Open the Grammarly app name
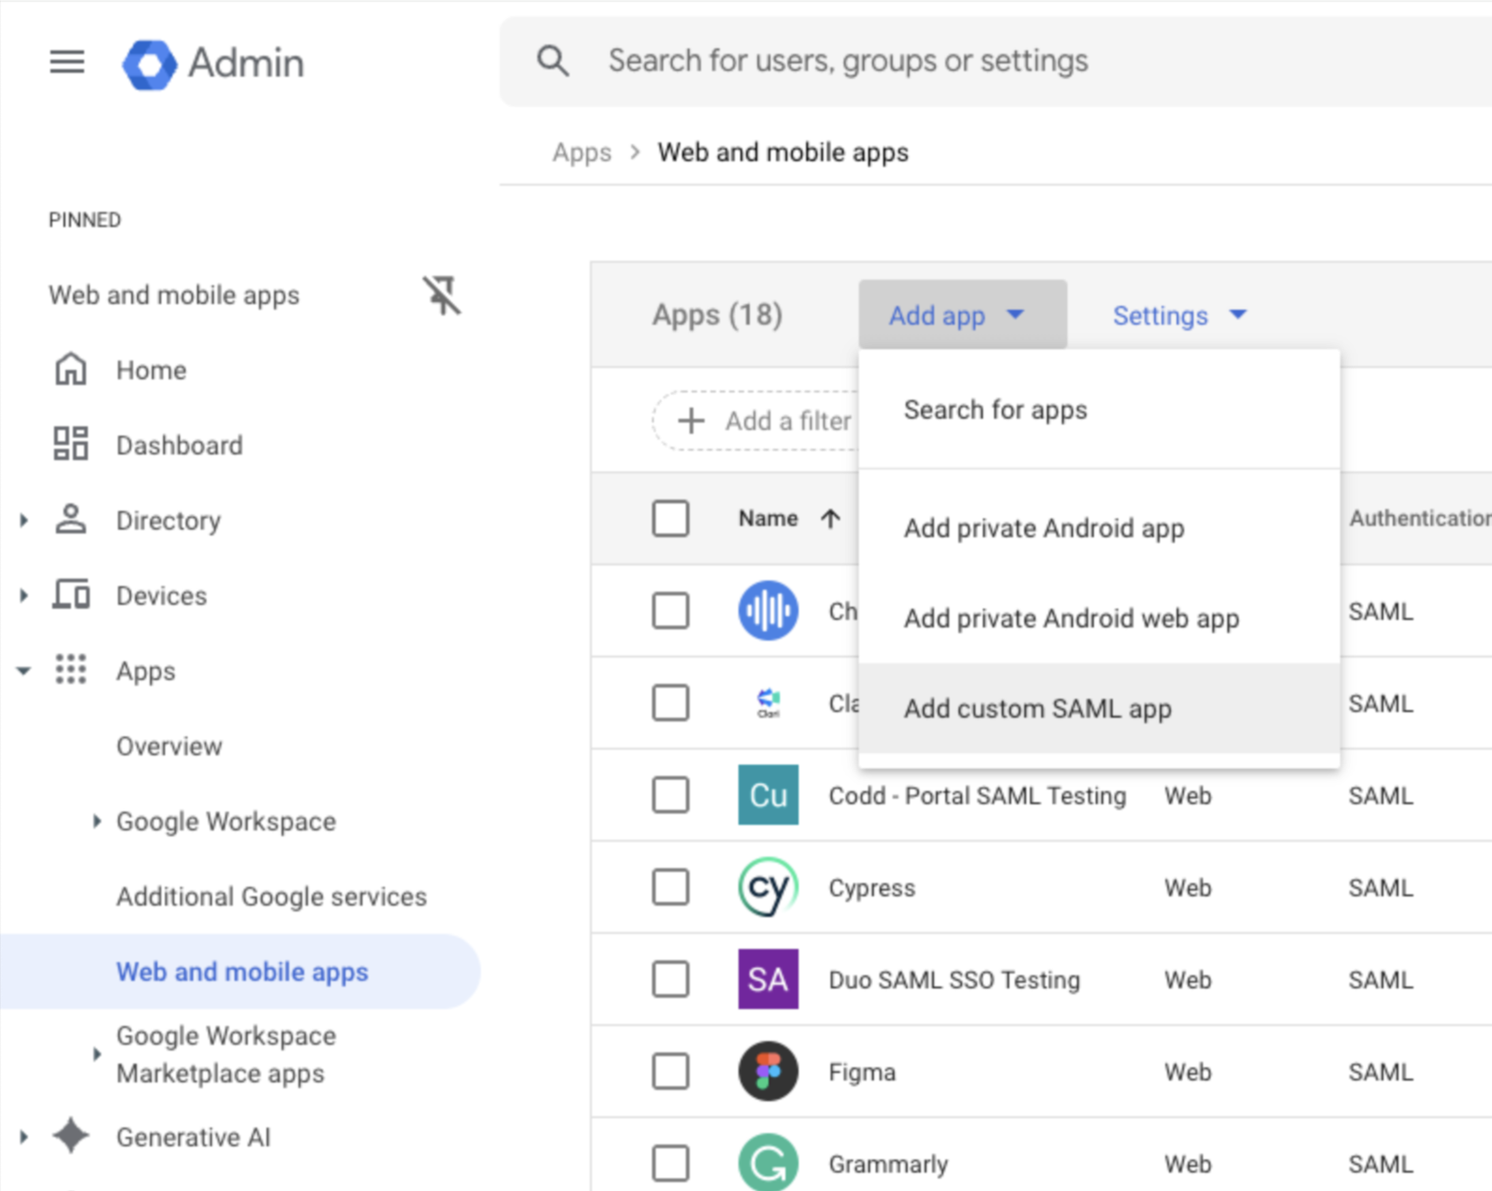The image size is (1492, 1191). (x=888, y=1165)
